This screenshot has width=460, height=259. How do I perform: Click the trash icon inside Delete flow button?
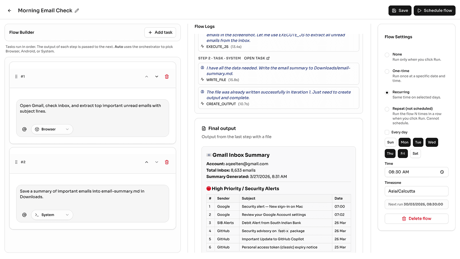pyautogui.click(x=404, y=219)
